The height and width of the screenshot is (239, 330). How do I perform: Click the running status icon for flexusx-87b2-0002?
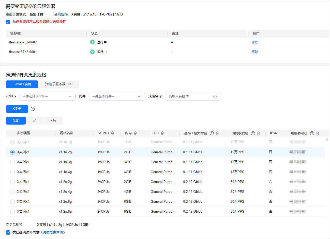tap(92, 42)
